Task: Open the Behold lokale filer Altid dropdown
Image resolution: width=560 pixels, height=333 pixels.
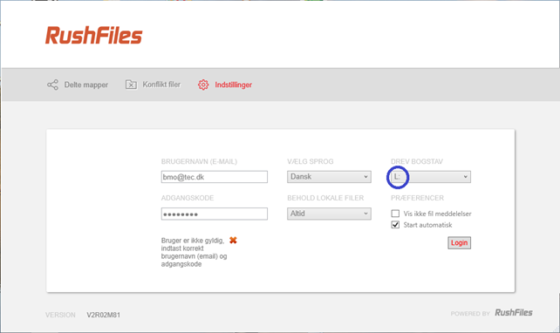Action: [x=329, y=214]
